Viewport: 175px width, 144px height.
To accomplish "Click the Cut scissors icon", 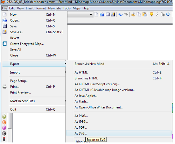I will click(133, 15).
